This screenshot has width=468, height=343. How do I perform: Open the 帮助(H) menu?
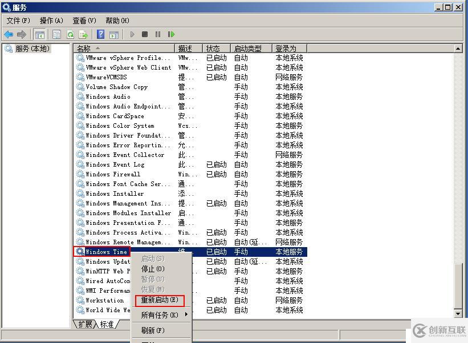[x=117, y=21]
